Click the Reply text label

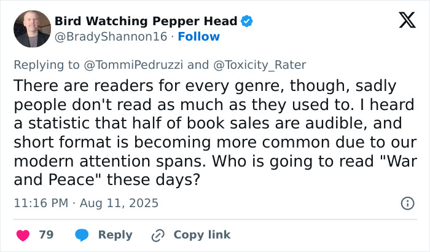tap(115, 235)
